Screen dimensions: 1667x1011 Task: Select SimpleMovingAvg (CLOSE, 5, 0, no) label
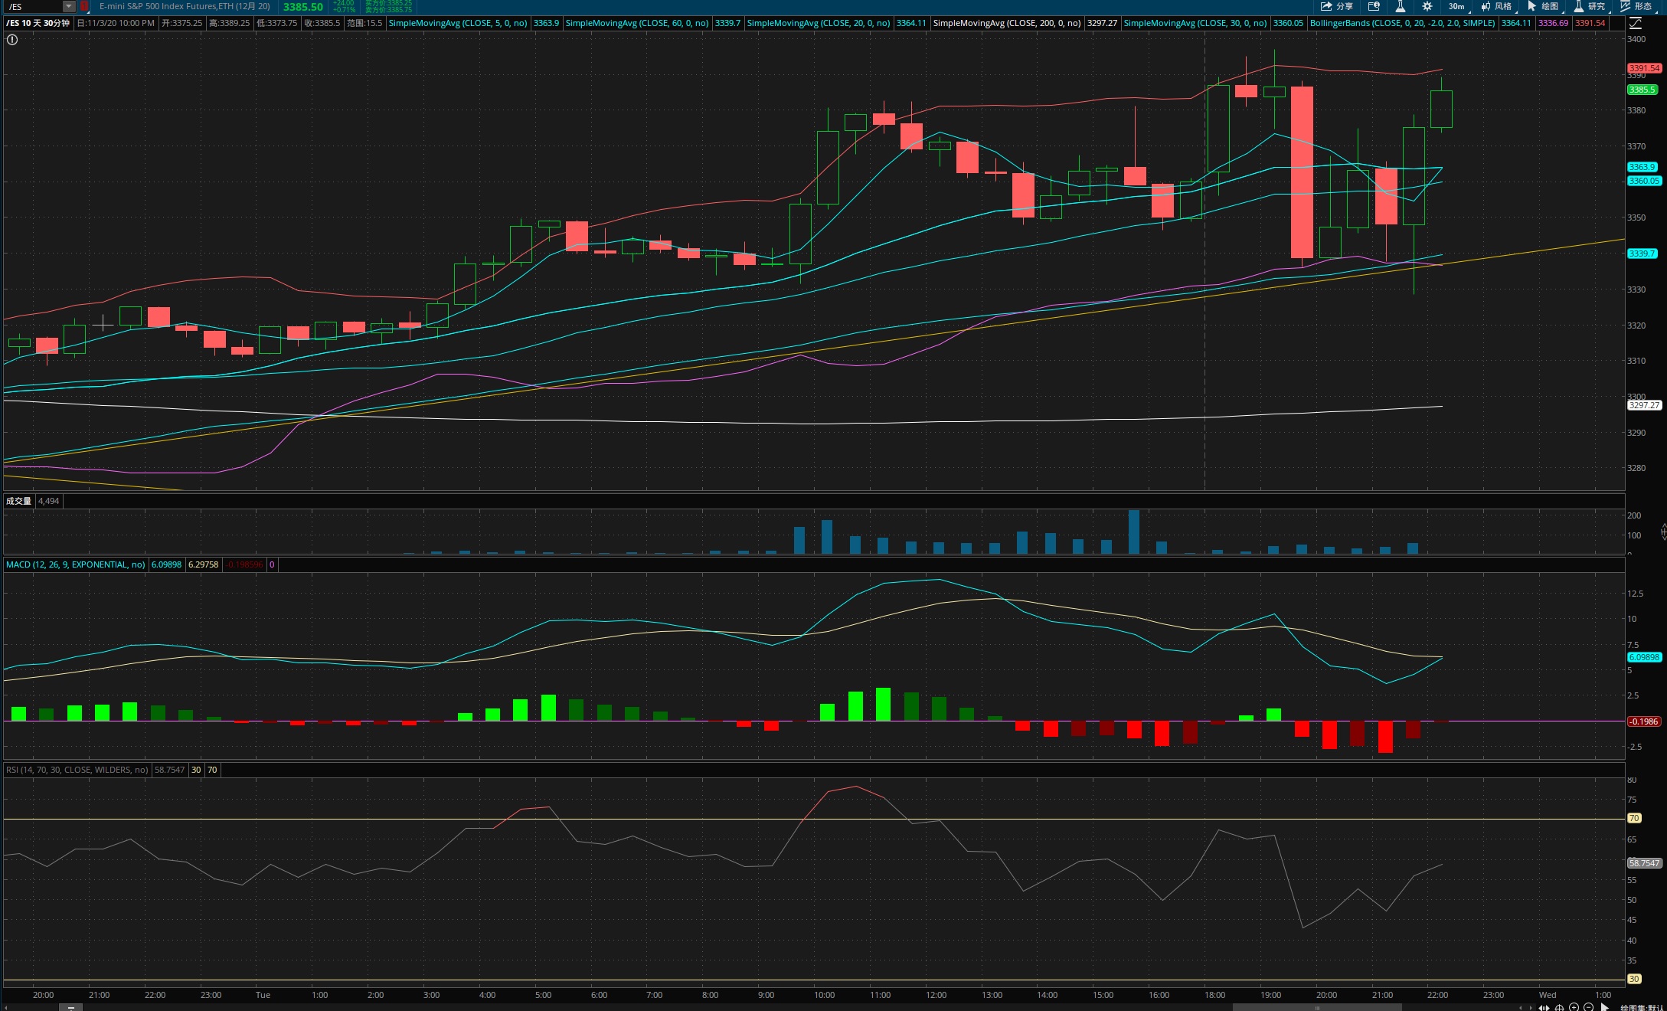(x=458, y=23)
